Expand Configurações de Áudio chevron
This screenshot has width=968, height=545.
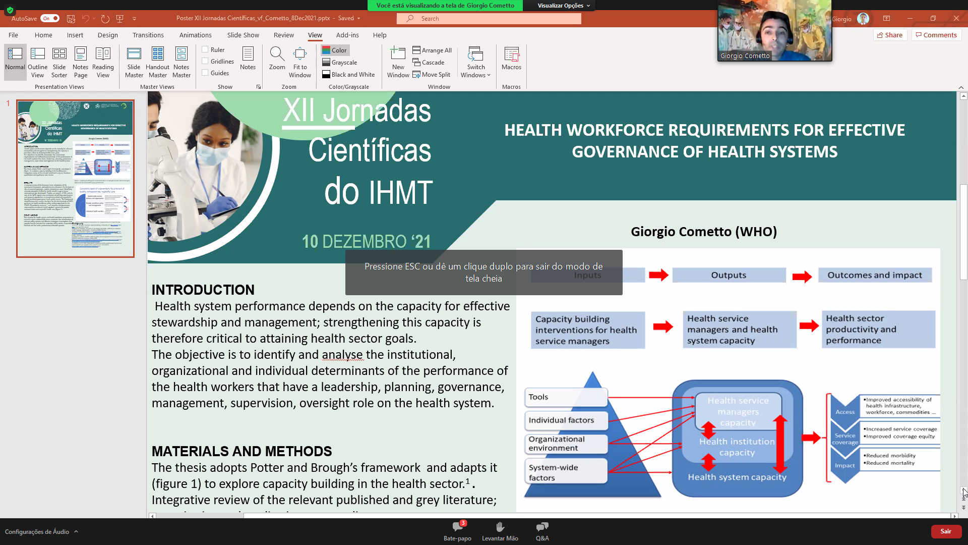76,531
